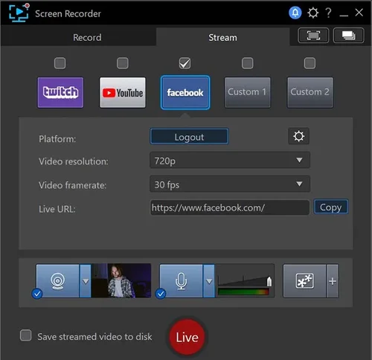Click the Video resolution label
The height and width of the screenshot is (360, 372).
(74, 161)
